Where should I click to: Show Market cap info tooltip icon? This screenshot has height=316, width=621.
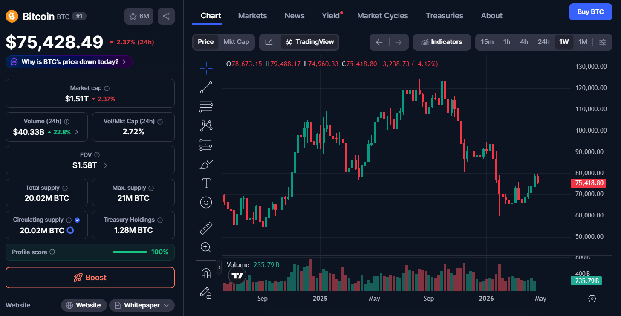coord(107,88)
